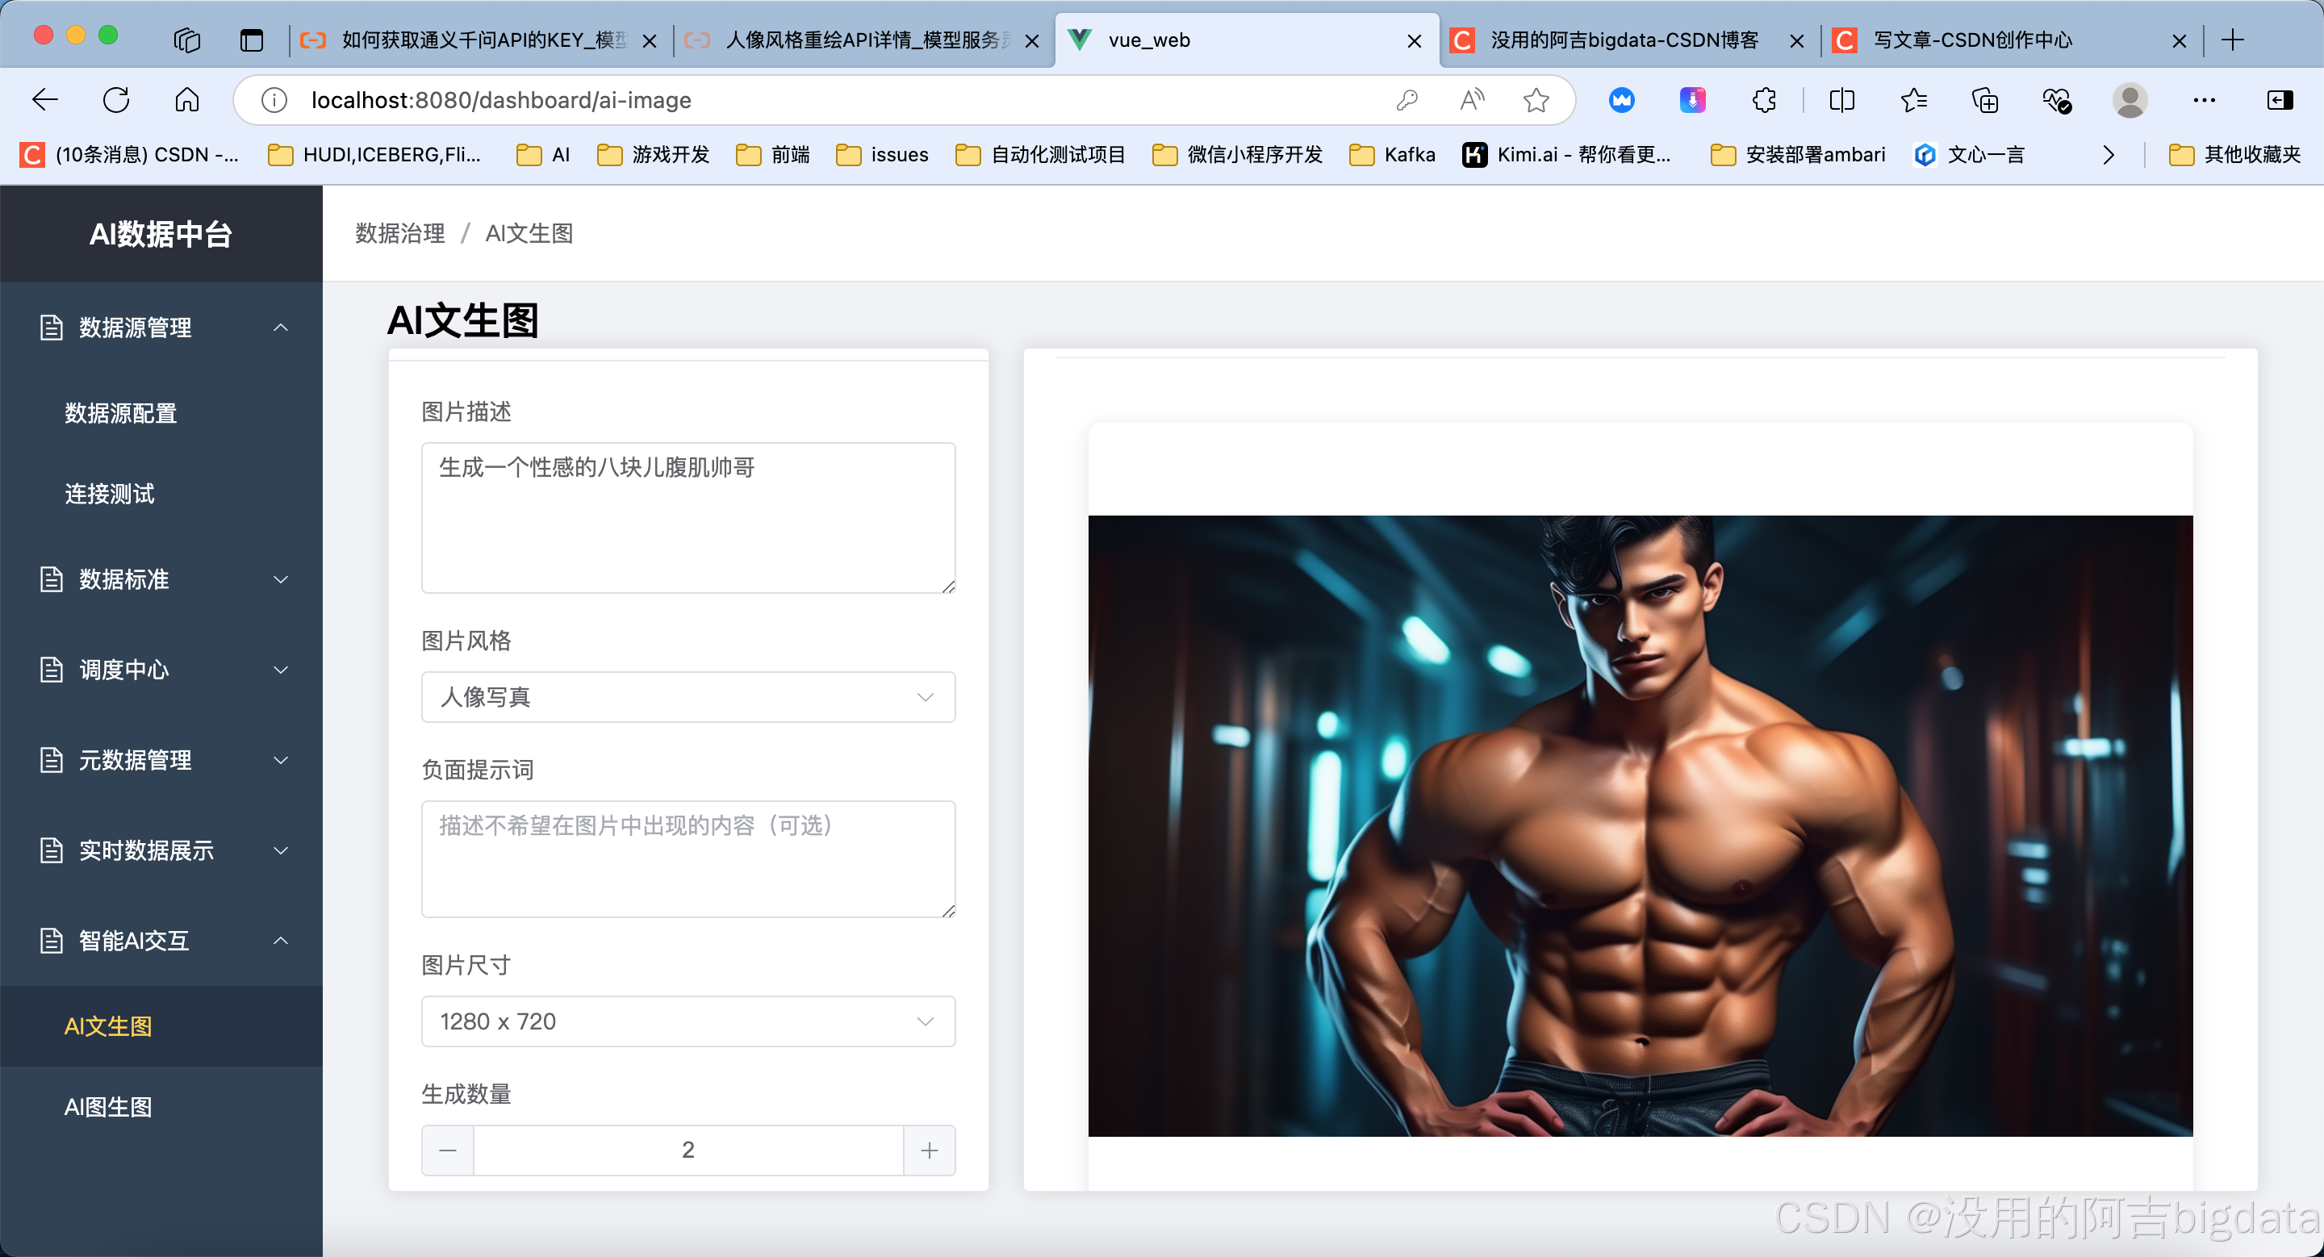Click 数据治理 breadcrumb link
The width and height of the screenshot is (2324, 1257).
coord(399,233)
